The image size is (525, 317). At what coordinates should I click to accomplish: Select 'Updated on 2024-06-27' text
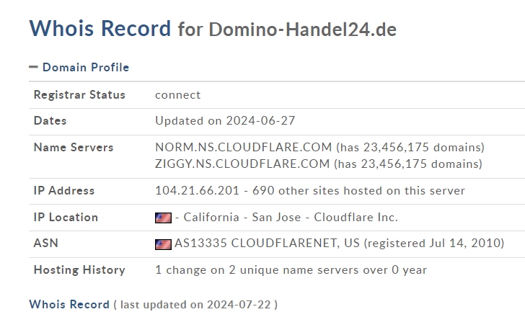225,121
